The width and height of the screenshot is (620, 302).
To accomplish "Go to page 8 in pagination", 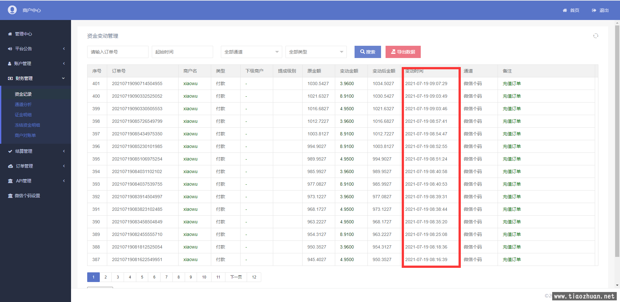I will click(179, 277).
